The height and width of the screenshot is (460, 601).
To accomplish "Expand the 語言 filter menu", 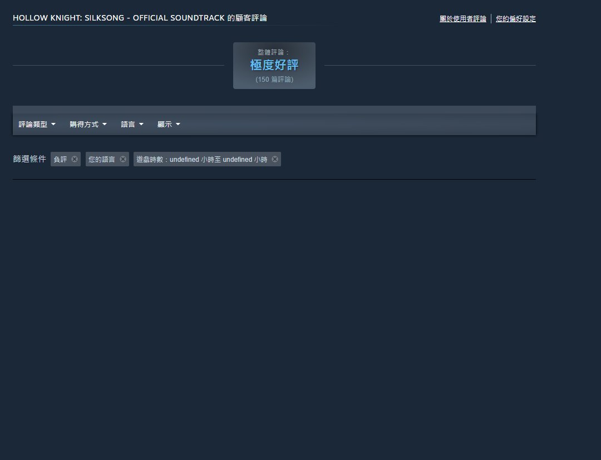I will [x=132, y=124].
